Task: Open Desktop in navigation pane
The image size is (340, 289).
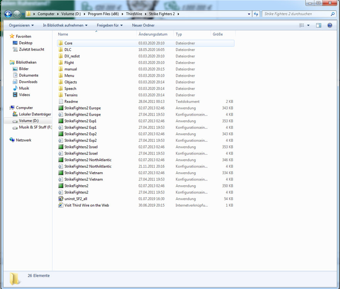Action: coord(25,43)
